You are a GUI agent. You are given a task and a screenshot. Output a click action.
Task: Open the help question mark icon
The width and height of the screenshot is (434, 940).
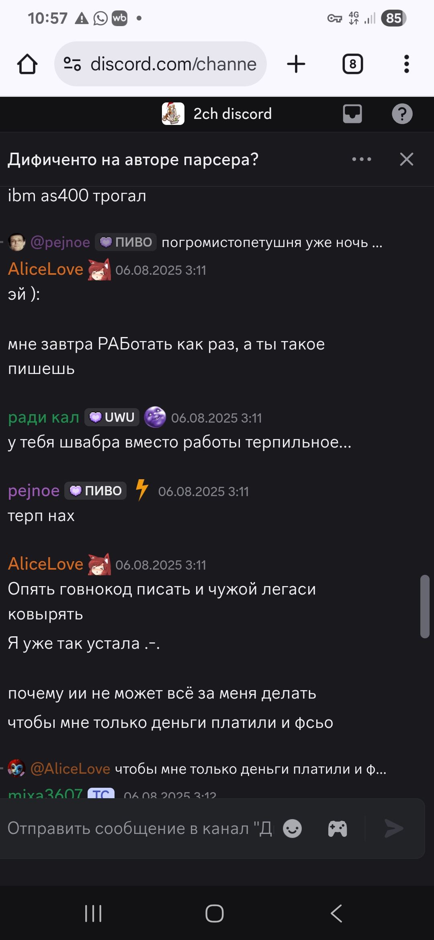(402, 114)
